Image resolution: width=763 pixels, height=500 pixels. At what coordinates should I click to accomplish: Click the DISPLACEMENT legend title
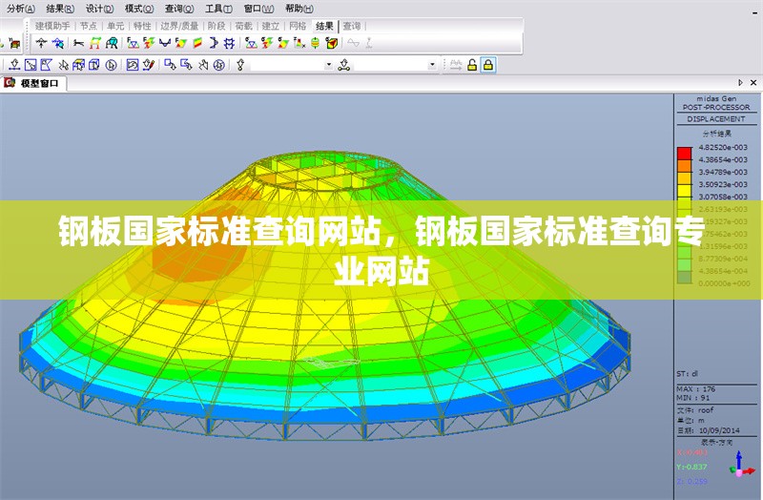pos(715,119)
